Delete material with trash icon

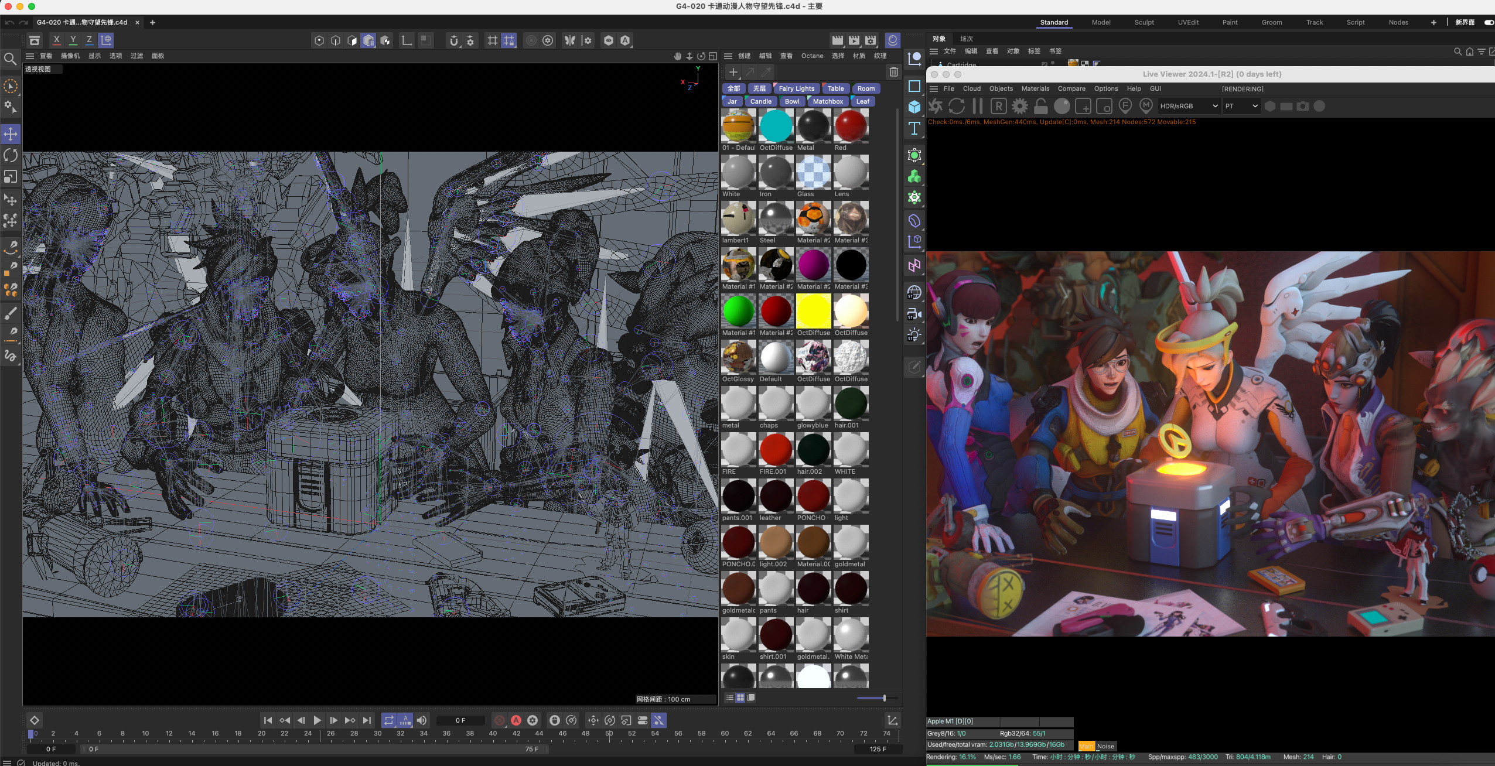tap(893, 72)
